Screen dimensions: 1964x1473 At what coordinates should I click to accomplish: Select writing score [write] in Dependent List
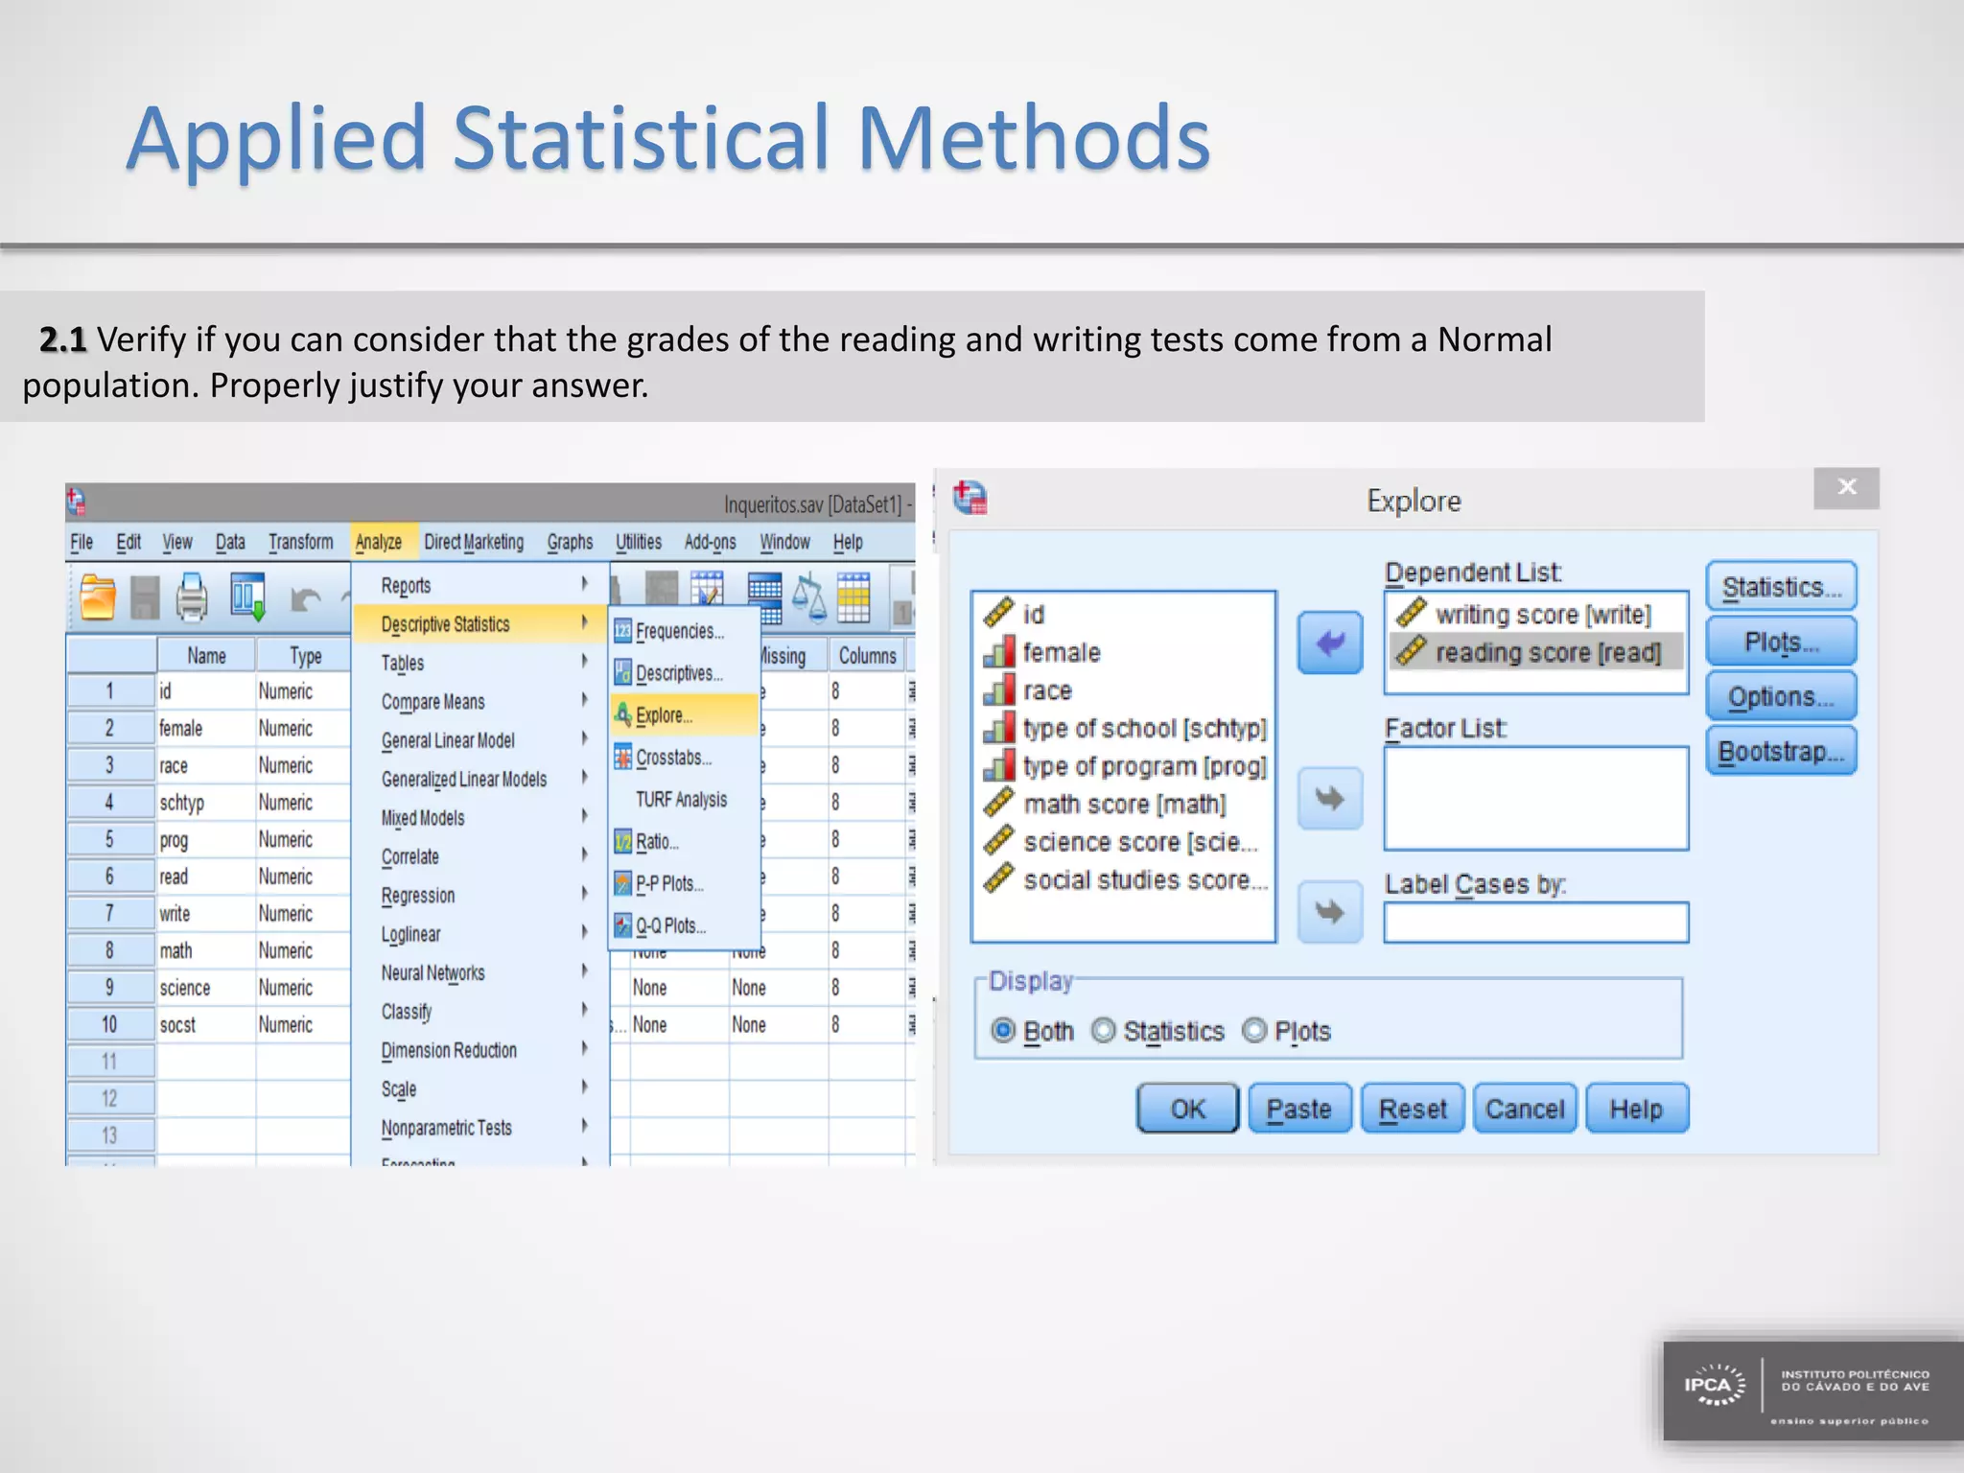click(x=1536, y=614)
